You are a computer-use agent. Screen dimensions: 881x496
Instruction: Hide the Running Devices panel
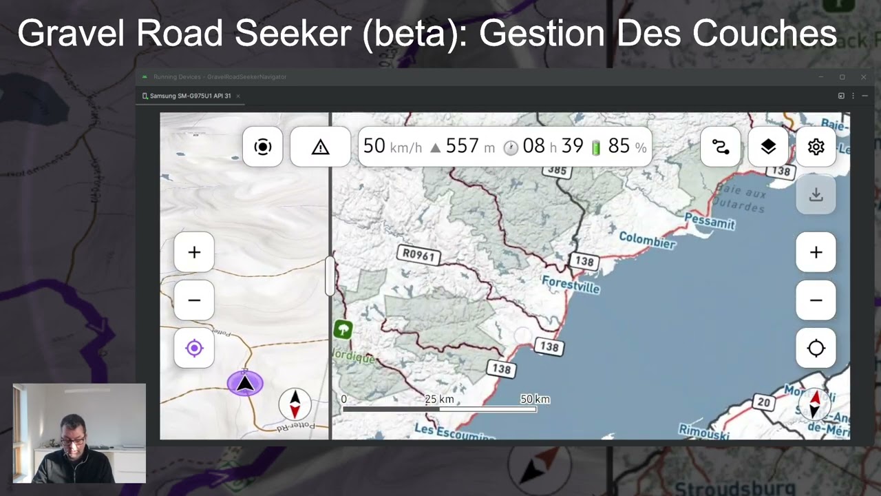click(864, 96)
